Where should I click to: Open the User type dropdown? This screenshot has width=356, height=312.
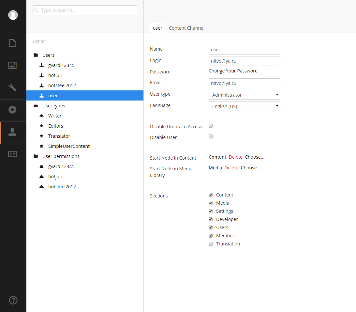coord(244,95)
